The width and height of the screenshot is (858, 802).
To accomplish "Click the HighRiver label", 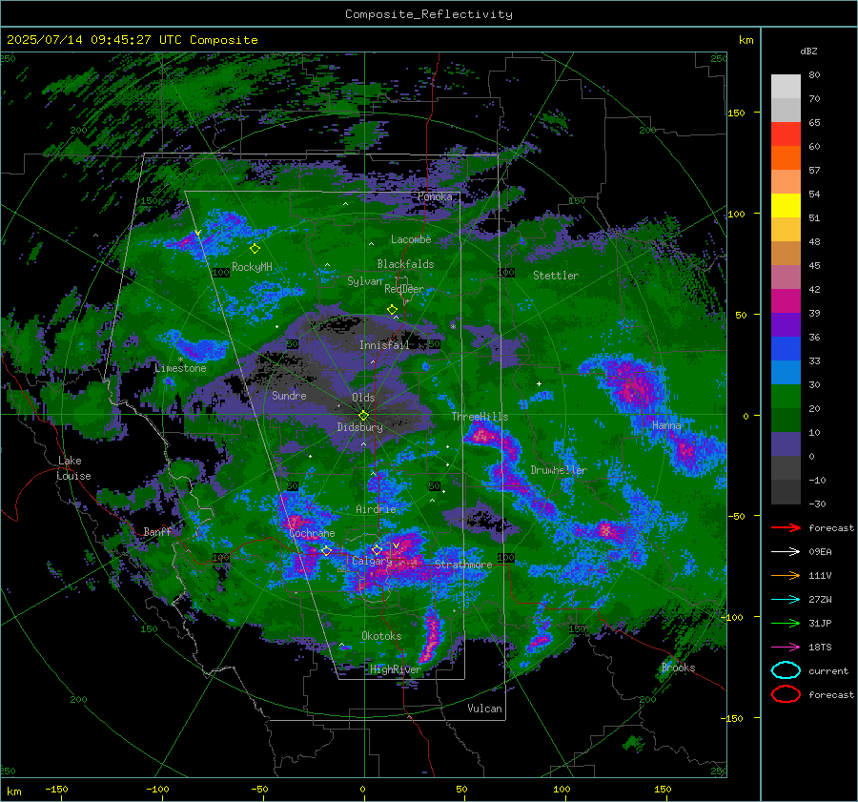I will 396,669.
